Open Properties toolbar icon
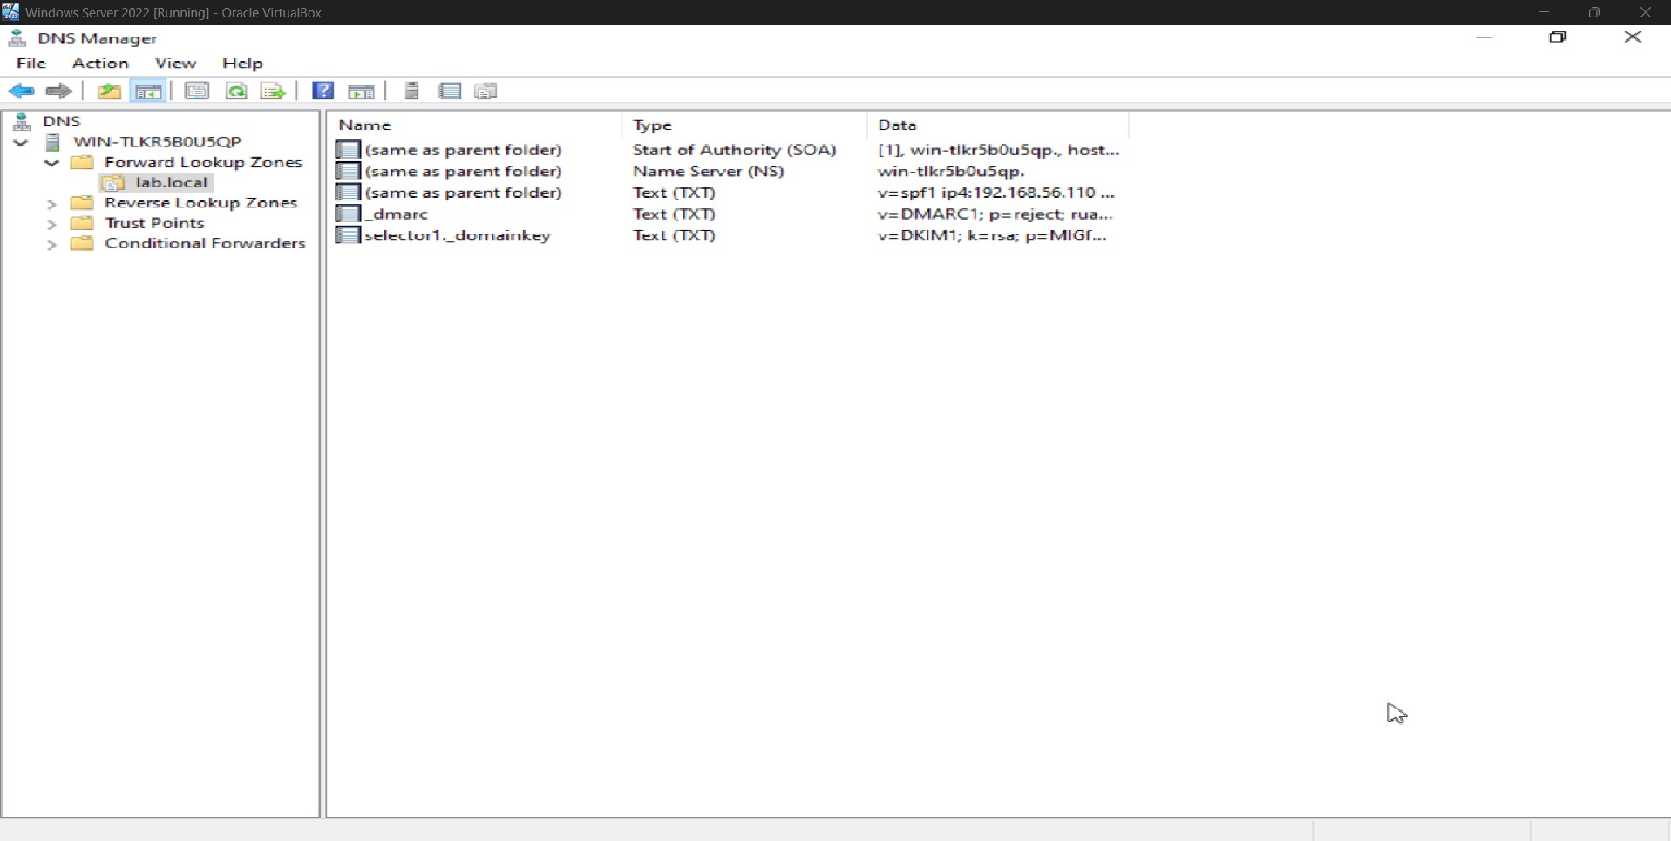 pos(197,91)
